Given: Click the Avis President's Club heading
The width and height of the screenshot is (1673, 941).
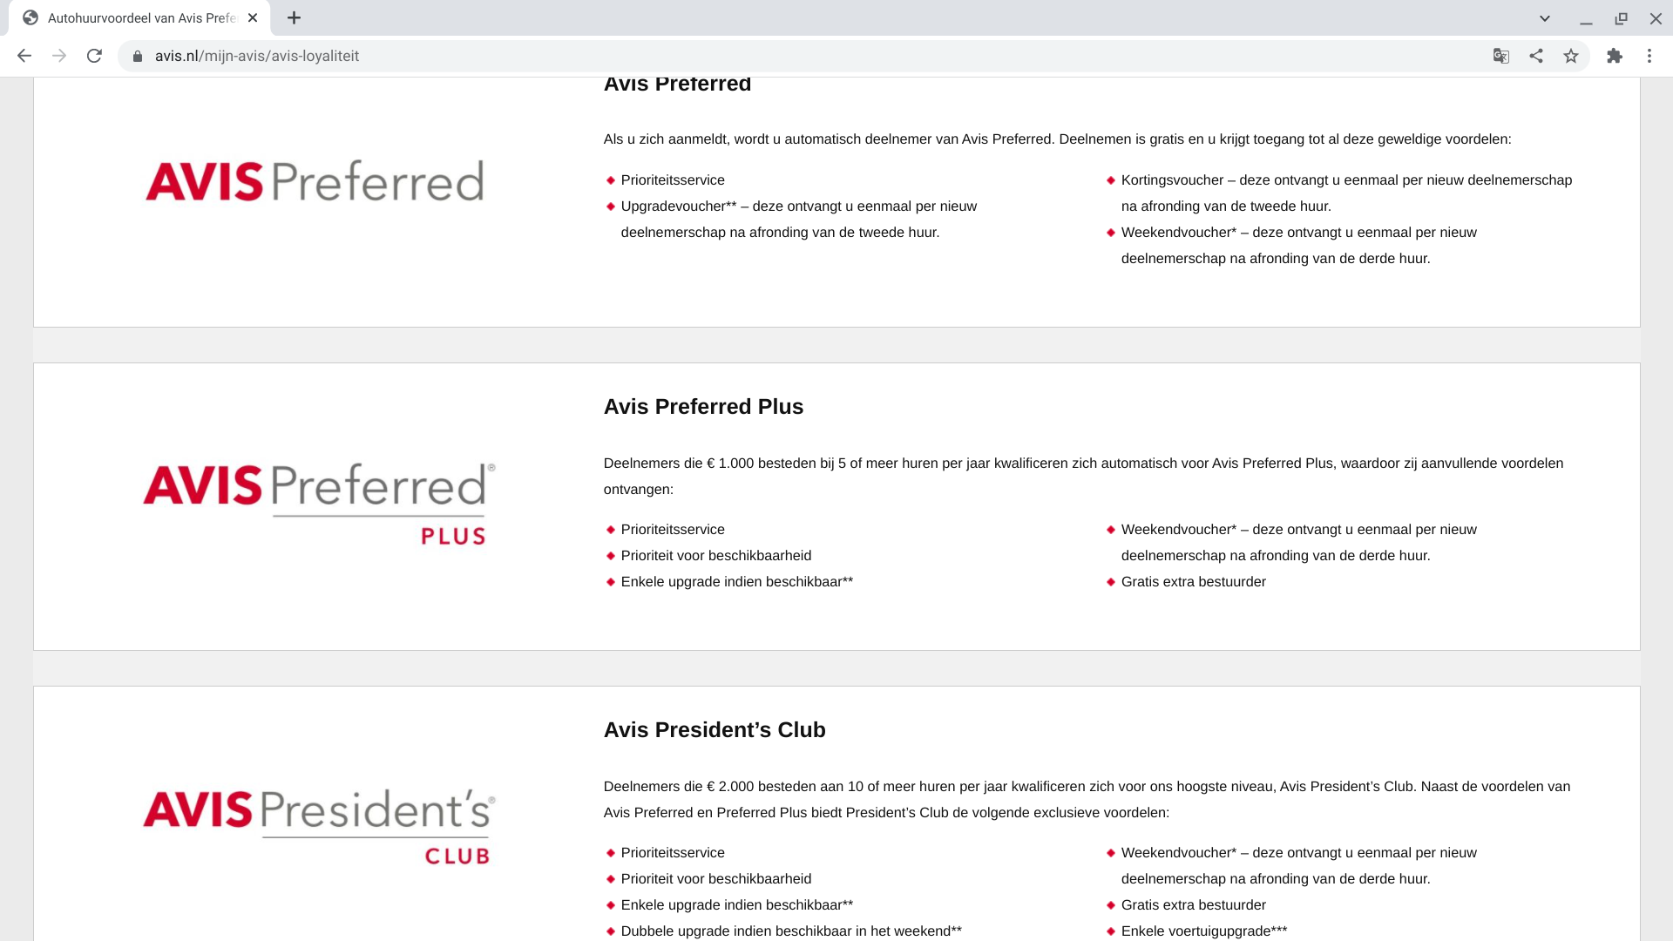Looking at the screenshot, I should (x=715, y=730).
